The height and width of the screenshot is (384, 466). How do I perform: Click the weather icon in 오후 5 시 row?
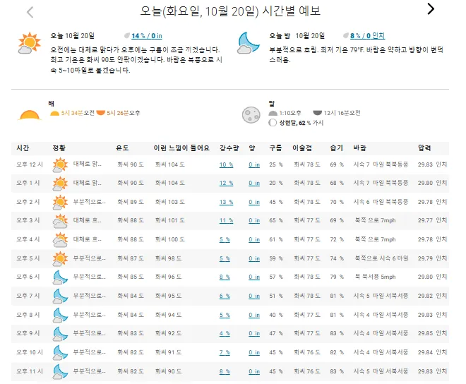(60, 259)
